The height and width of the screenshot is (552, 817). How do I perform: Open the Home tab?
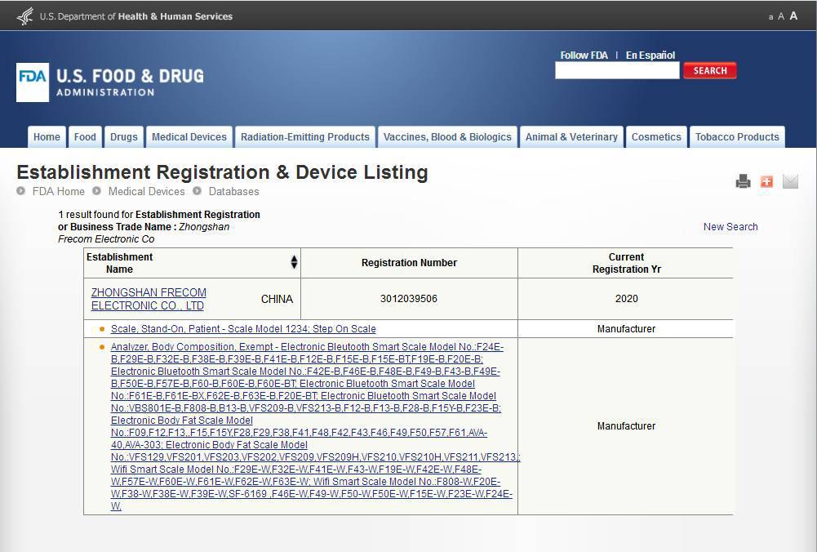coord(47,136)
